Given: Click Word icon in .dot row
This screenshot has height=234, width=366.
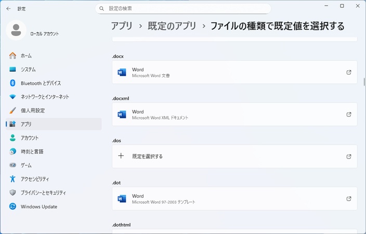Looking at the screenshot, I should point(122,199).
